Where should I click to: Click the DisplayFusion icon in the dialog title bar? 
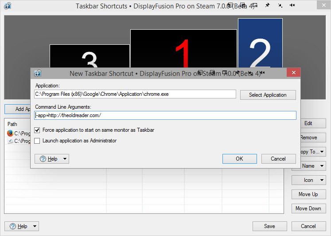tap(38, 73)
